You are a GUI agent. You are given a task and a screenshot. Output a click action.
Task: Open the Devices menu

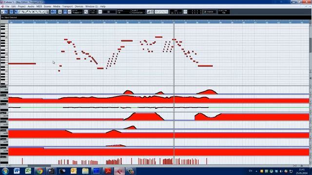click(79, 6)
